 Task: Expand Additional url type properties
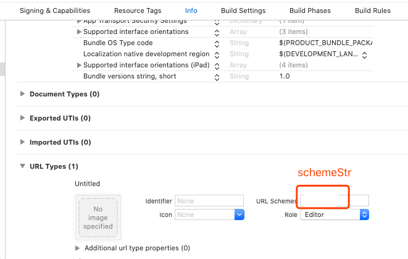click(77, 248)
